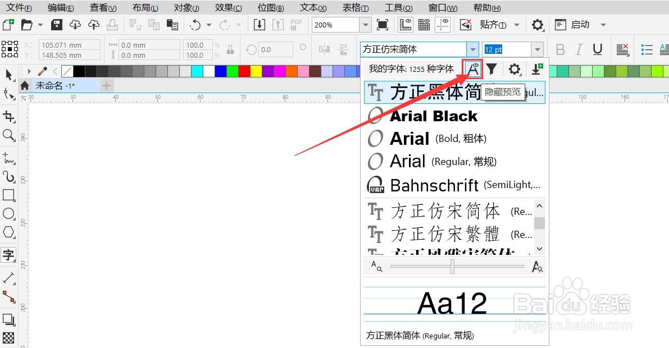Save the document using floppy icon
669x348 pixels.
(57, 25)
